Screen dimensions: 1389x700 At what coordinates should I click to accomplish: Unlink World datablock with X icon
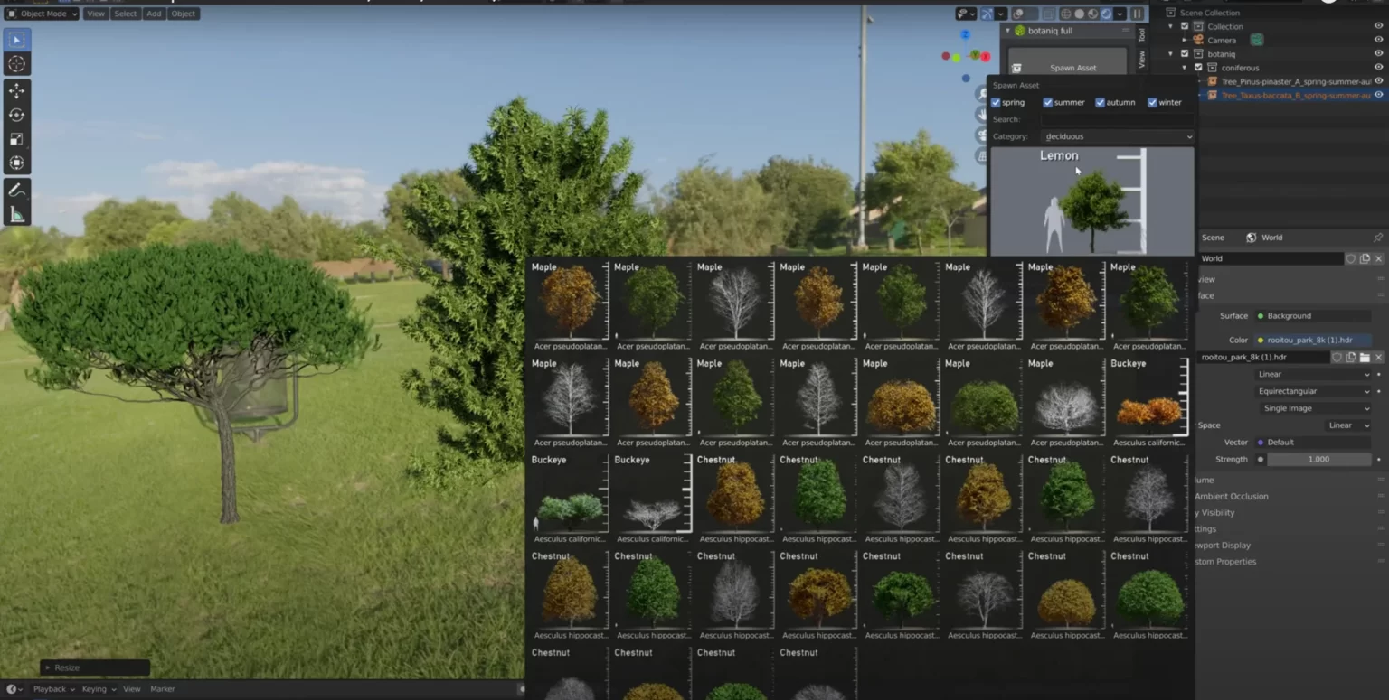point(1378,258)
